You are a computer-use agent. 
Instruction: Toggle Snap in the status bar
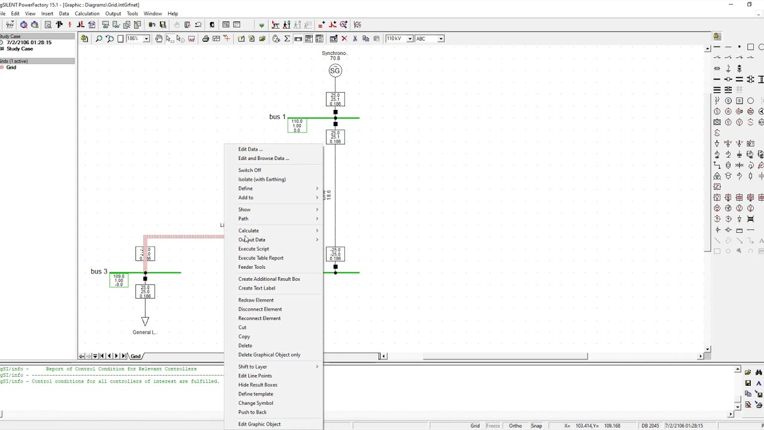(x=536, y=426)
